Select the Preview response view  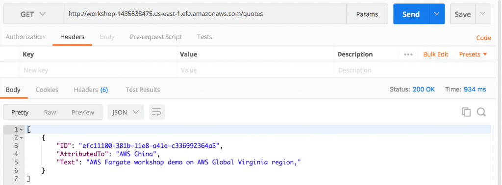click(x=82, y=112)
